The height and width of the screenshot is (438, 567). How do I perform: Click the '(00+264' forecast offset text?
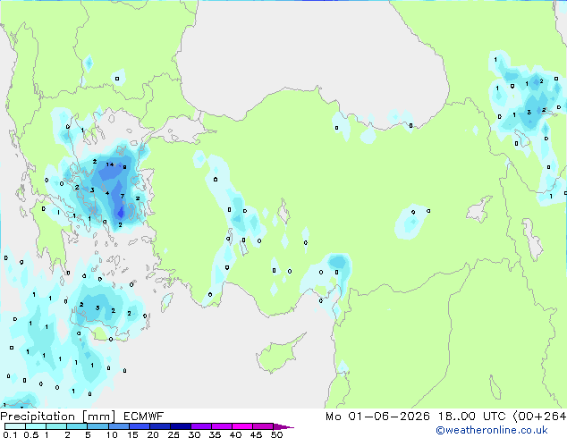coord(539,417)
